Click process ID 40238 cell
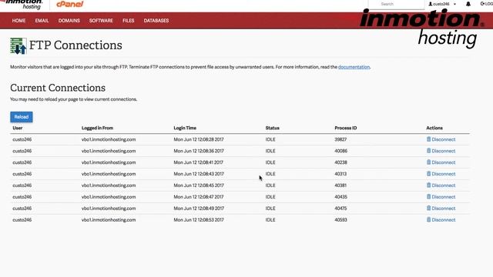Viewport: 493px width, 277px height. (340, 162)
